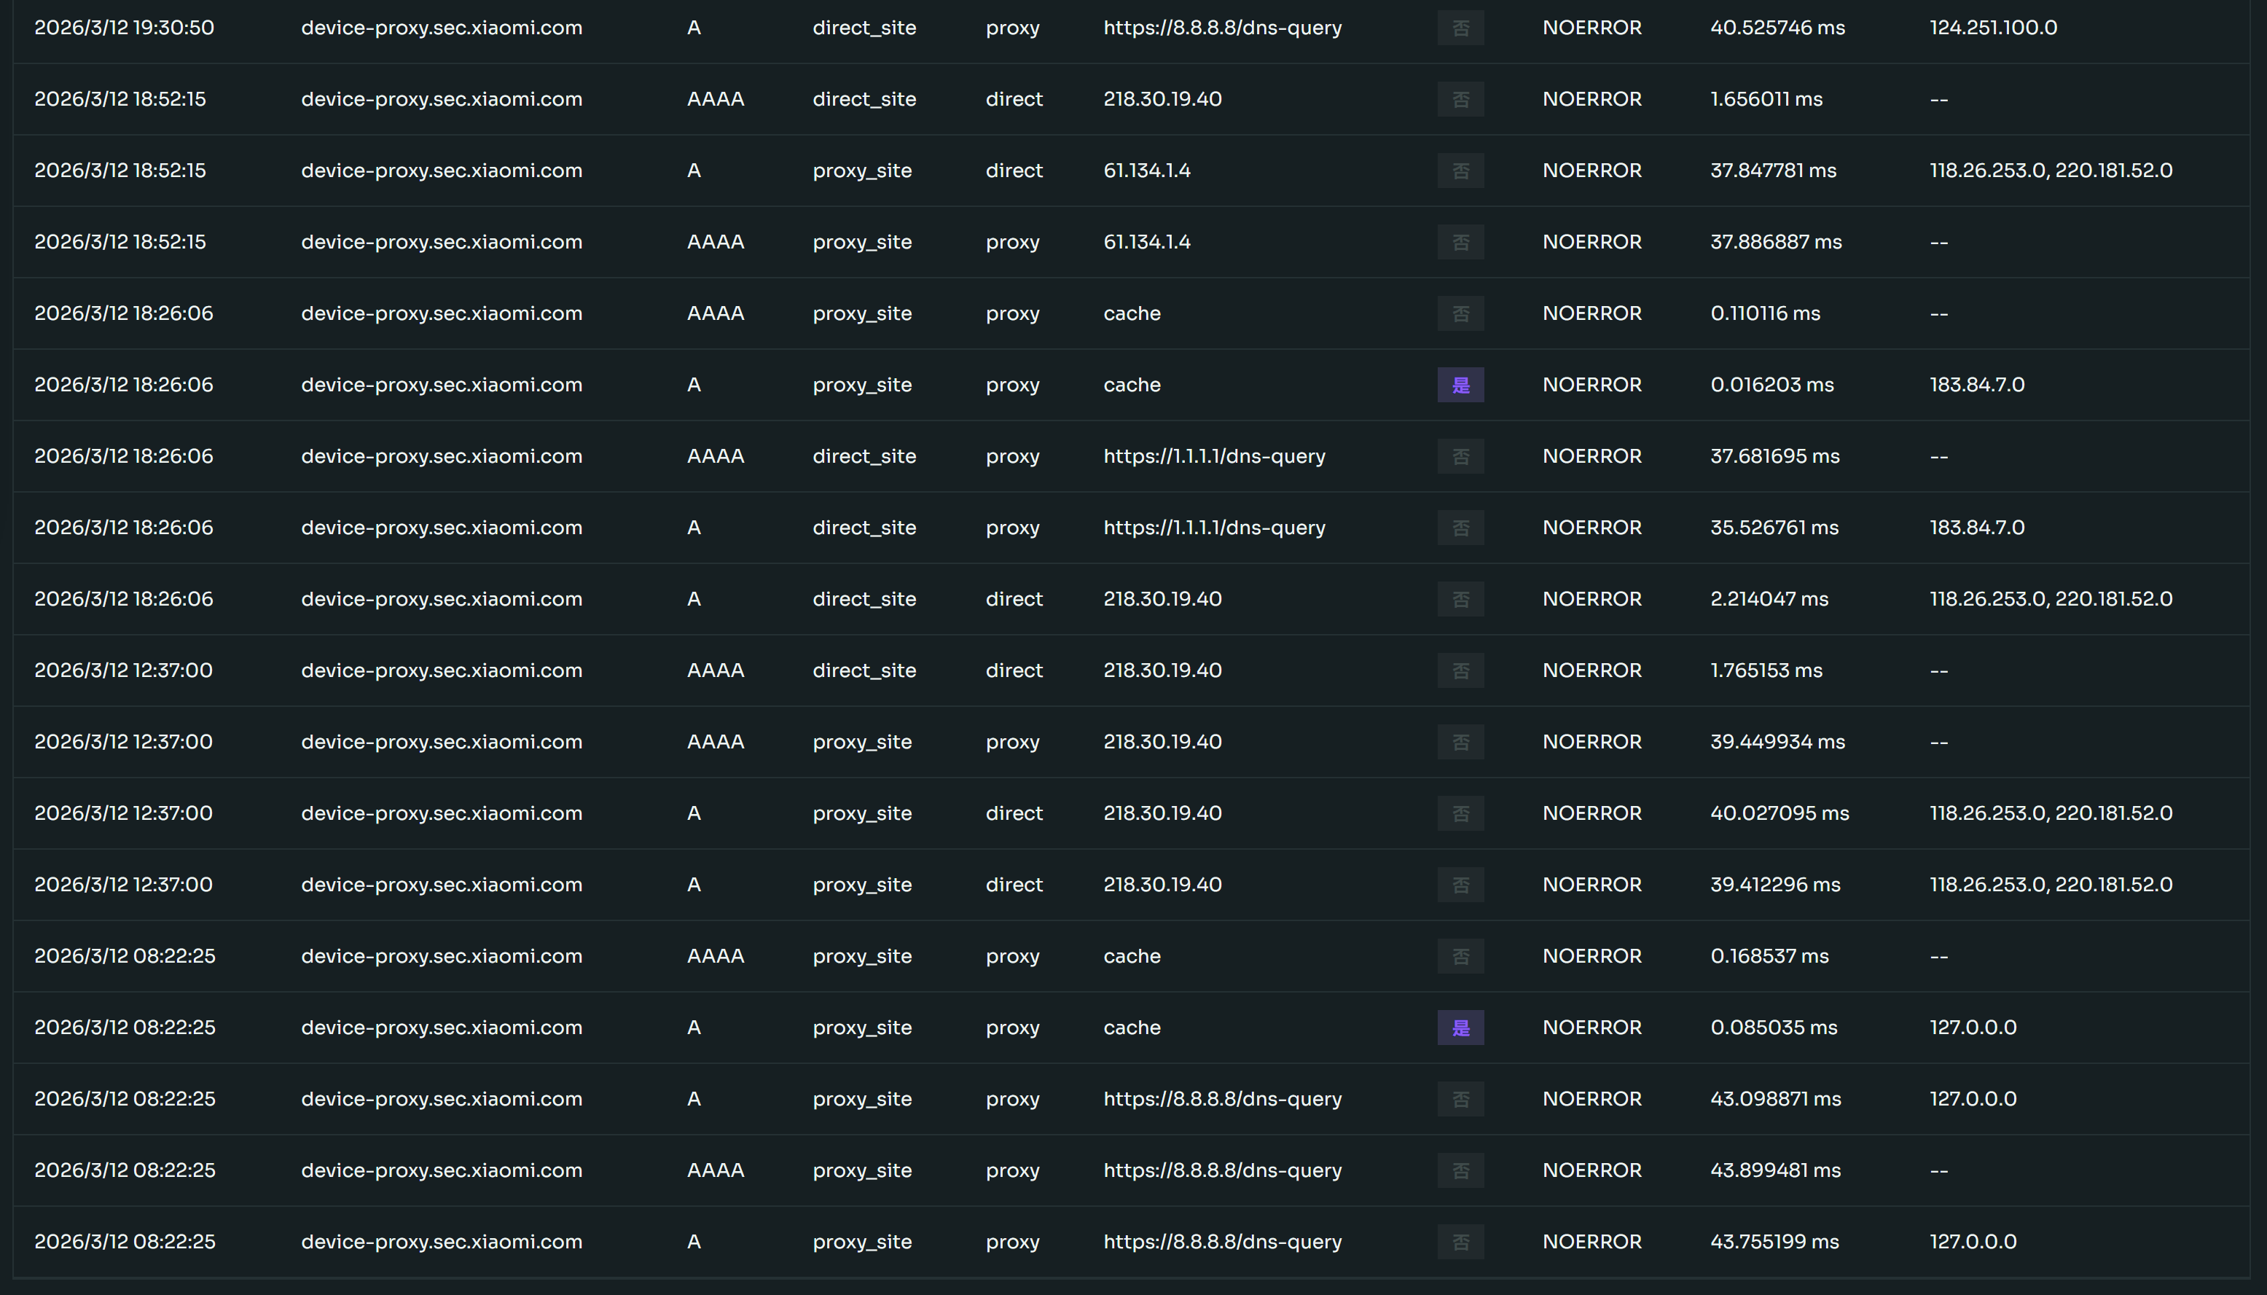Click the purple 是 badge in 0.016203 ms row
This screenshot has height=1295, width=2267.
[x=1460, y=385]
